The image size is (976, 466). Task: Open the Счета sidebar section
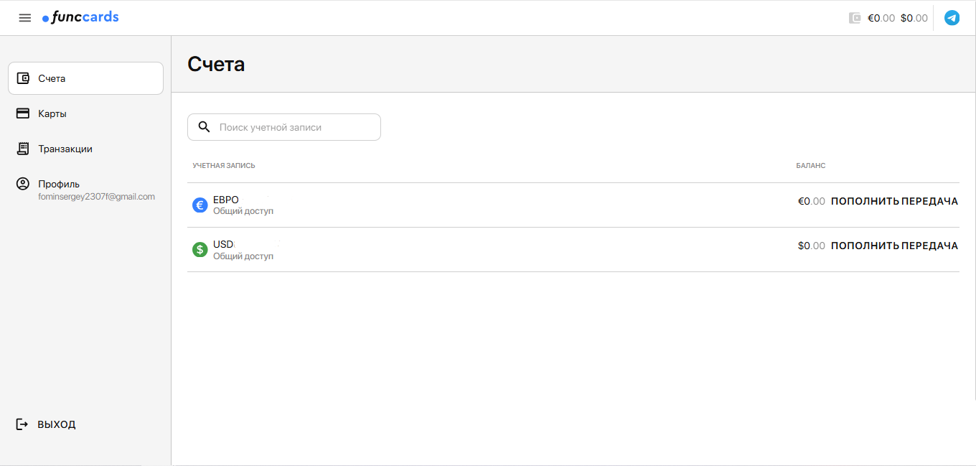[85, 78]
